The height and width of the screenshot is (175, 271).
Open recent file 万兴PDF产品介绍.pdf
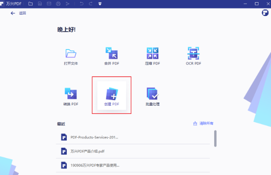pos(133,151)
